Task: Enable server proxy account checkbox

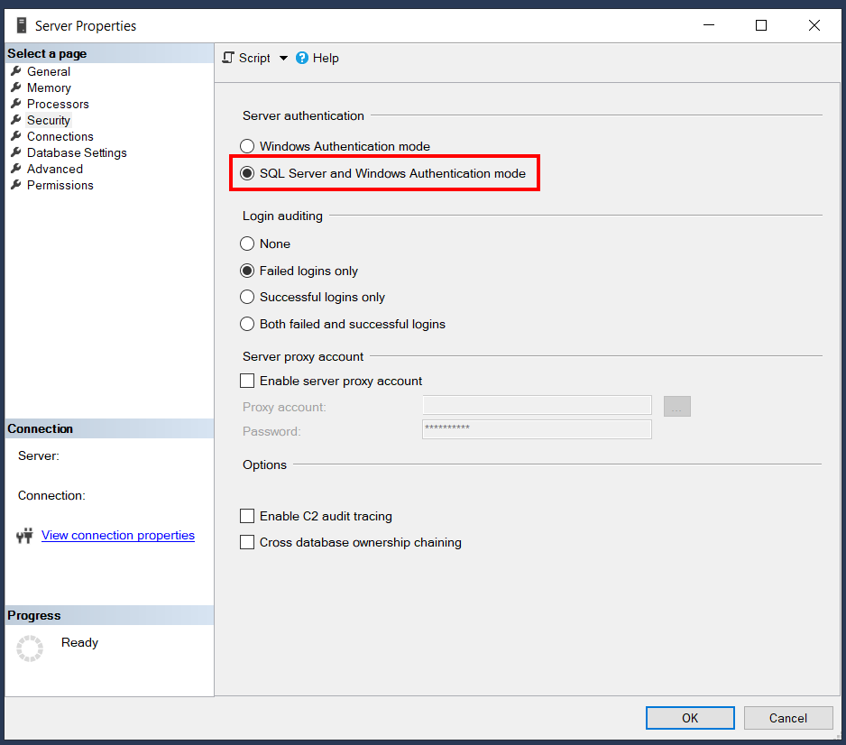Action: [x=247, y=381]
